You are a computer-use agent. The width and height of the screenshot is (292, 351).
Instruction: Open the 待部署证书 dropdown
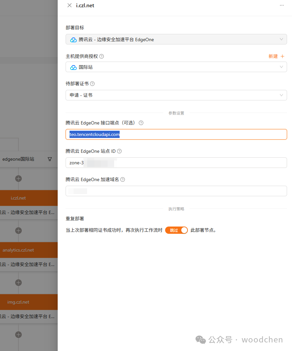pyautogui.click(x=176, y=95)
